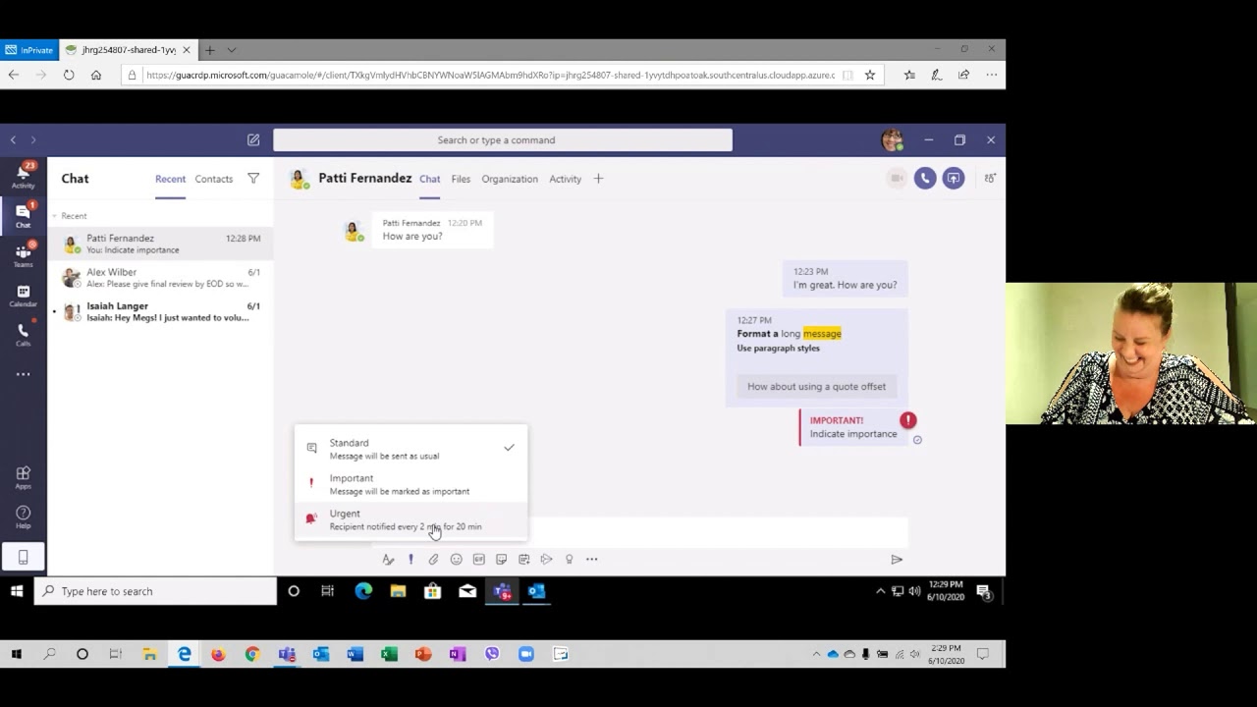Navigate forward in Teams history
Viewport: 1257px width, 707px height.
(x=32, y=140)
